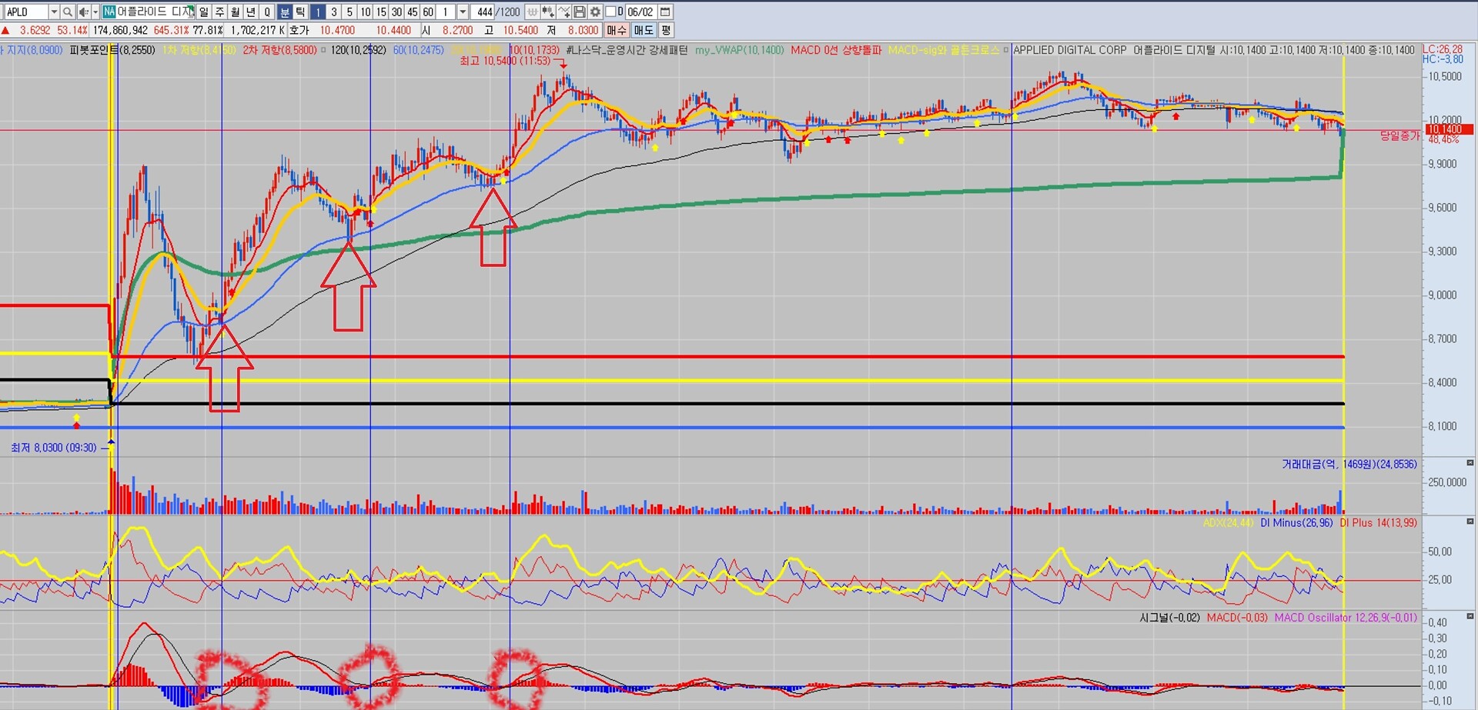Toggle the D checkbox beside the date
1478x710 pixels.
(x=611, y=12)
